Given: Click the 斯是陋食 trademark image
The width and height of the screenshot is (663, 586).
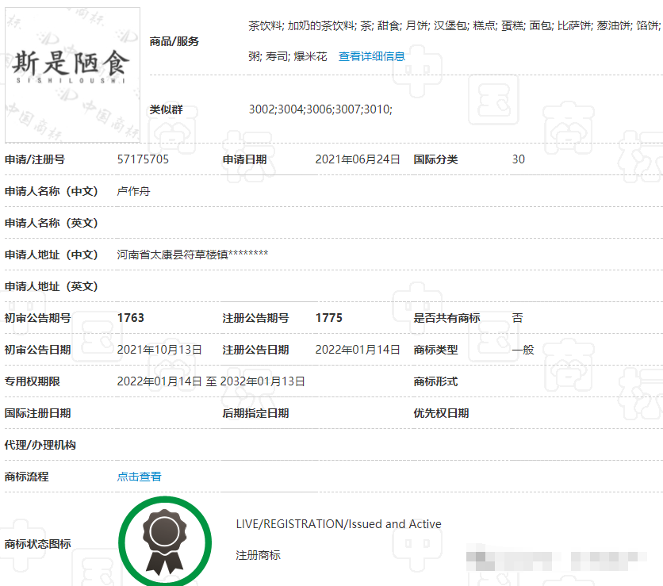Looking at the screenshot, I should click(72, 75).
